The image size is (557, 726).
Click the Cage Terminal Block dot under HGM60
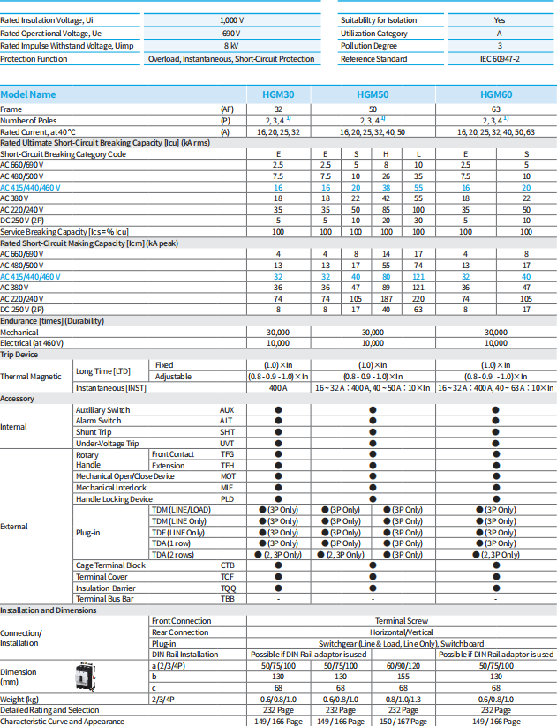click(x=497, y=565)
